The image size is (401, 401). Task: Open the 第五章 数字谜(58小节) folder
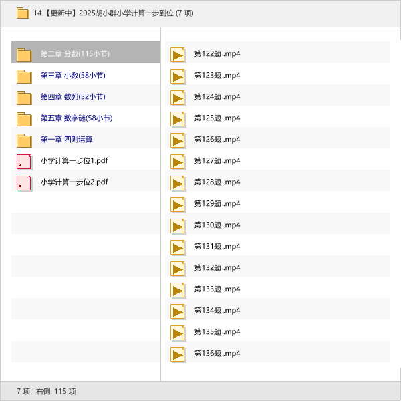pyautogui.click(x=76, y=118)
